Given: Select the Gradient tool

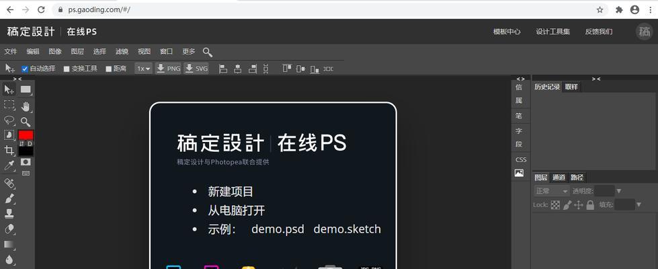Looking at the screenshot, I should click(x=9, y=244).
